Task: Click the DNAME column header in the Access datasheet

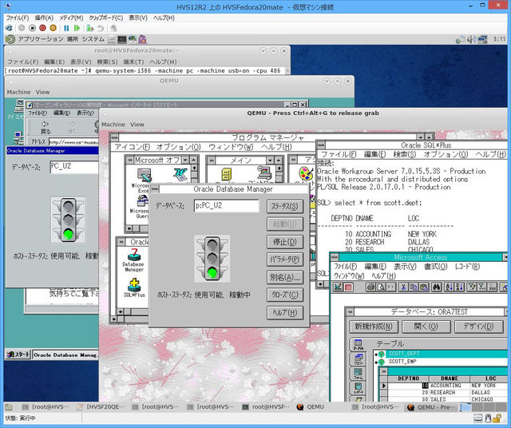Action: pos(450,378)
